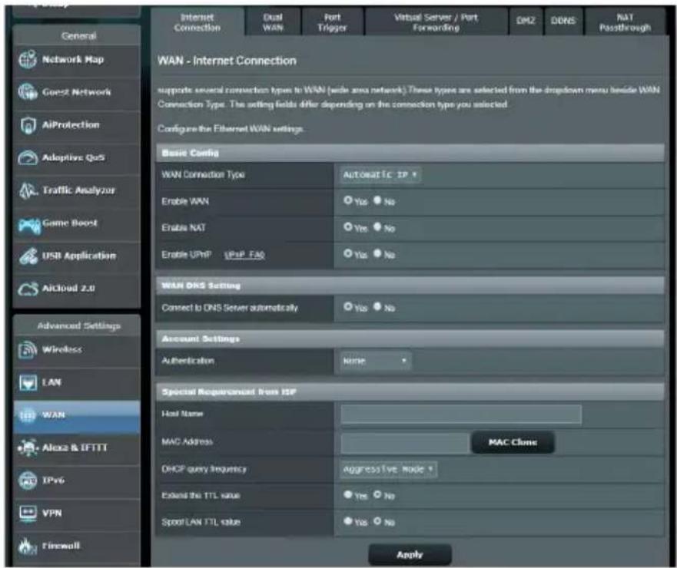
Task: Open WAN Connection Type dropdown
Action: pos(380,175)
